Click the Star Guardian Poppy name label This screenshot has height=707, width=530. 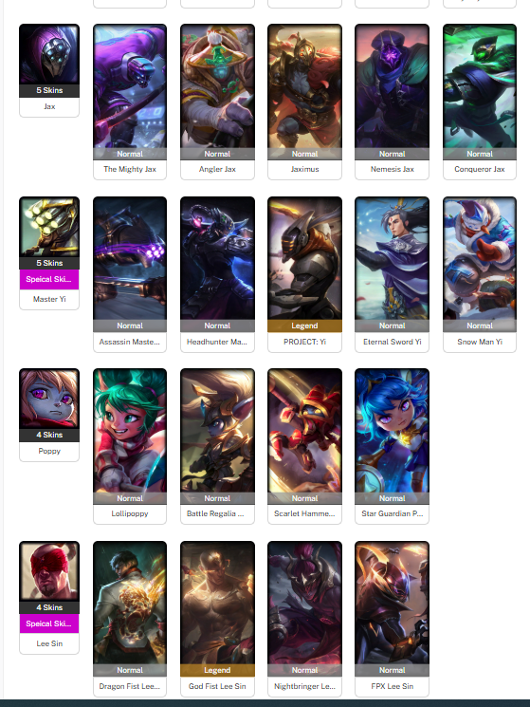pos(392,513)
